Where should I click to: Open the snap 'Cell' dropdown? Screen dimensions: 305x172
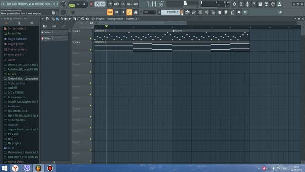tap(149, 12)
